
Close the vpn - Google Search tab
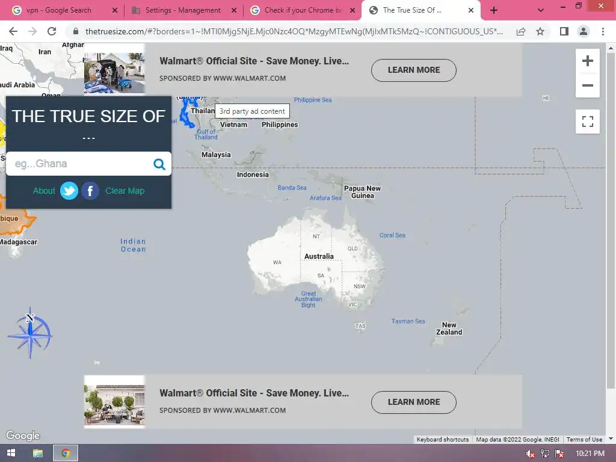coord(115,10)
